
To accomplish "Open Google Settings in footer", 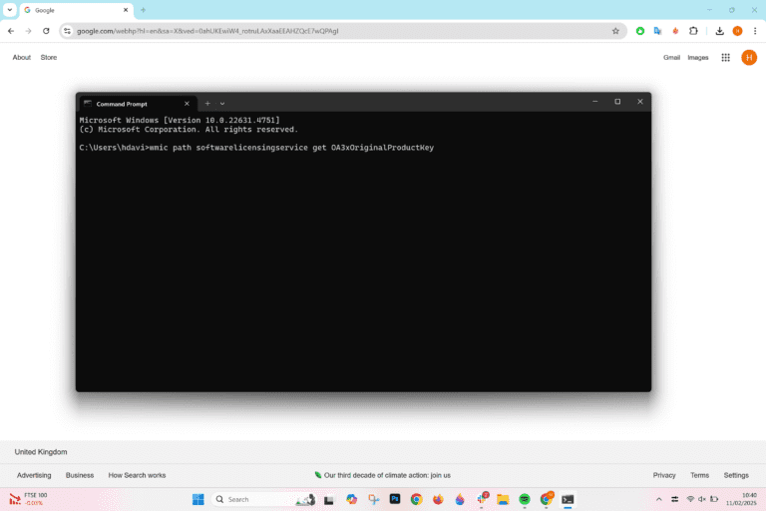I will (736, 475).
